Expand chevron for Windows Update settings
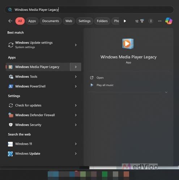Viewport: 179px width, 180px height. (x=76, y=45)
